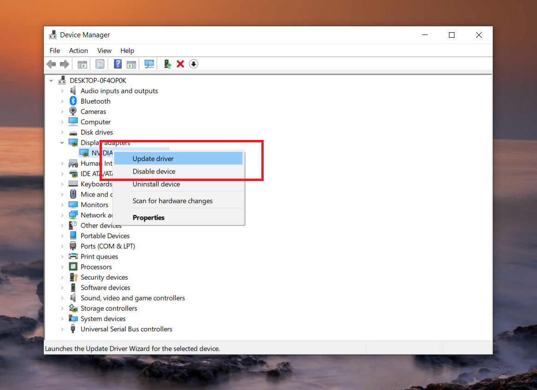
Task: Click the Bluetooth icon in device tree
Action: click(x=73, y=101)
